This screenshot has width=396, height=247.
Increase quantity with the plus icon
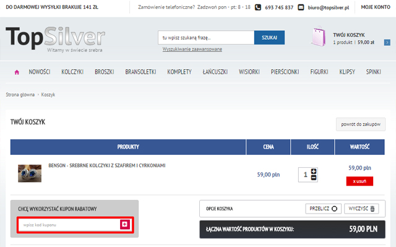314,171
